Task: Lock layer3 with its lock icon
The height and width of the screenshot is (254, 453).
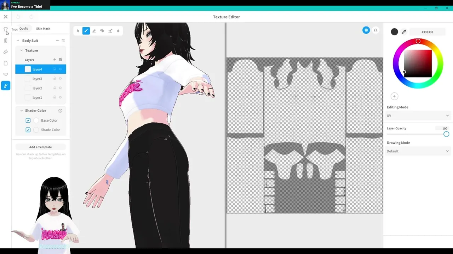Action: pyautogui.click(x=55, y=79)
